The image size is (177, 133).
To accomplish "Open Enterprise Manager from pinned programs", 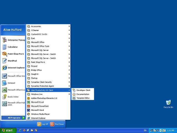I will [13, 40].
